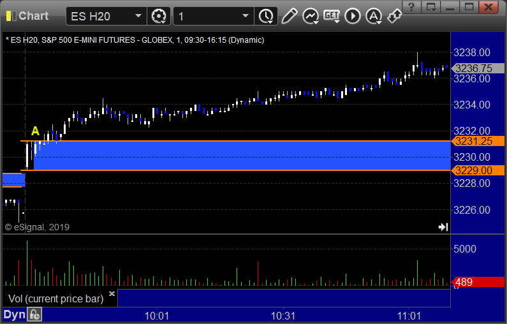
Task: Select the orange 3231.25 price line marker
Action: click(x=478, y=141)
